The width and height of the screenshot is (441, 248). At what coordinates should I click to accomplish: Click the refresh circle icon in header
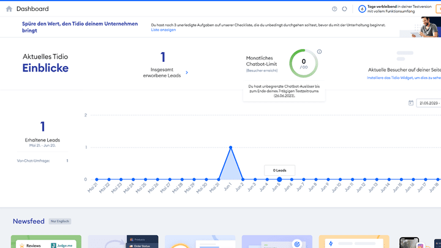coord(345,9)
